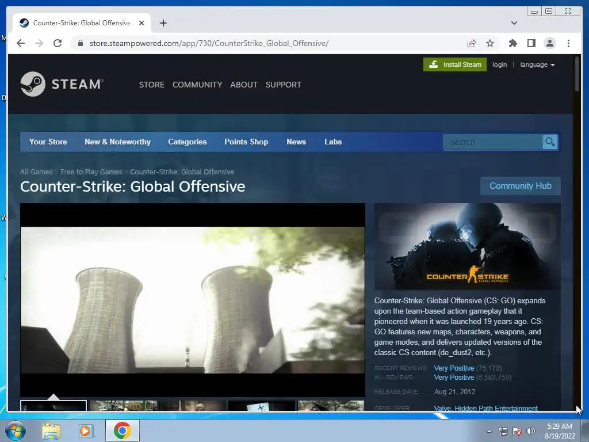Screen dimensions: 589x442
Task: Show hidden tray icons arrow
Action: [489, 431]
